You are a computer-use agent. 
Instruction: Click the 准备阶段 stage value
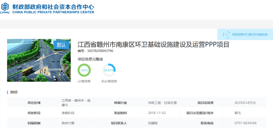click(x=68, y=113)
